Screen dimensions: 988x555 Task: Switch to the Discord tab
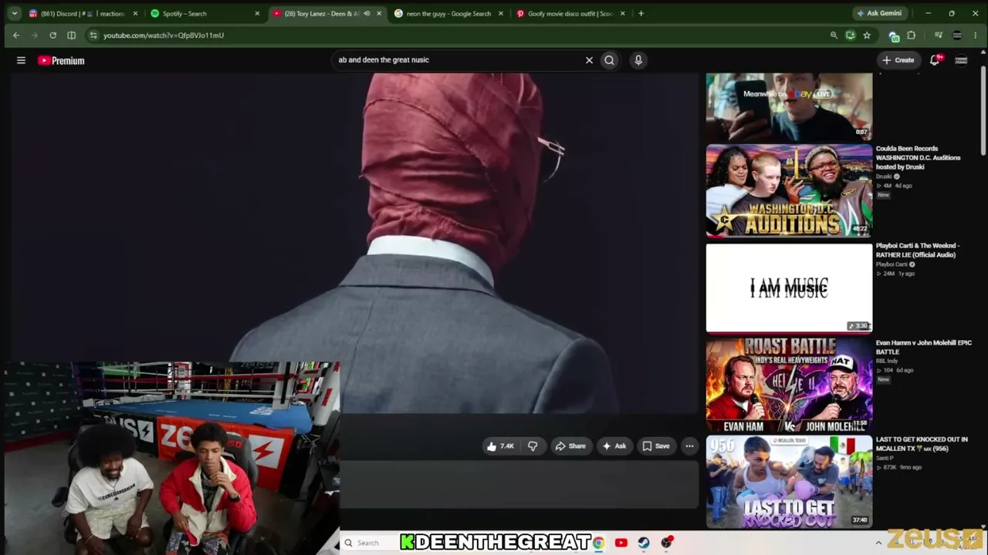point(83,13)
